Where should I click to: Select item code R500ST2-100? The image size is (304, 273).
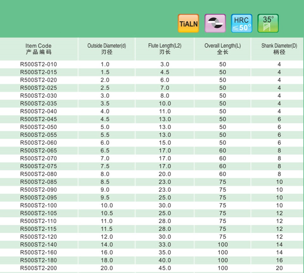click(39, 205)
